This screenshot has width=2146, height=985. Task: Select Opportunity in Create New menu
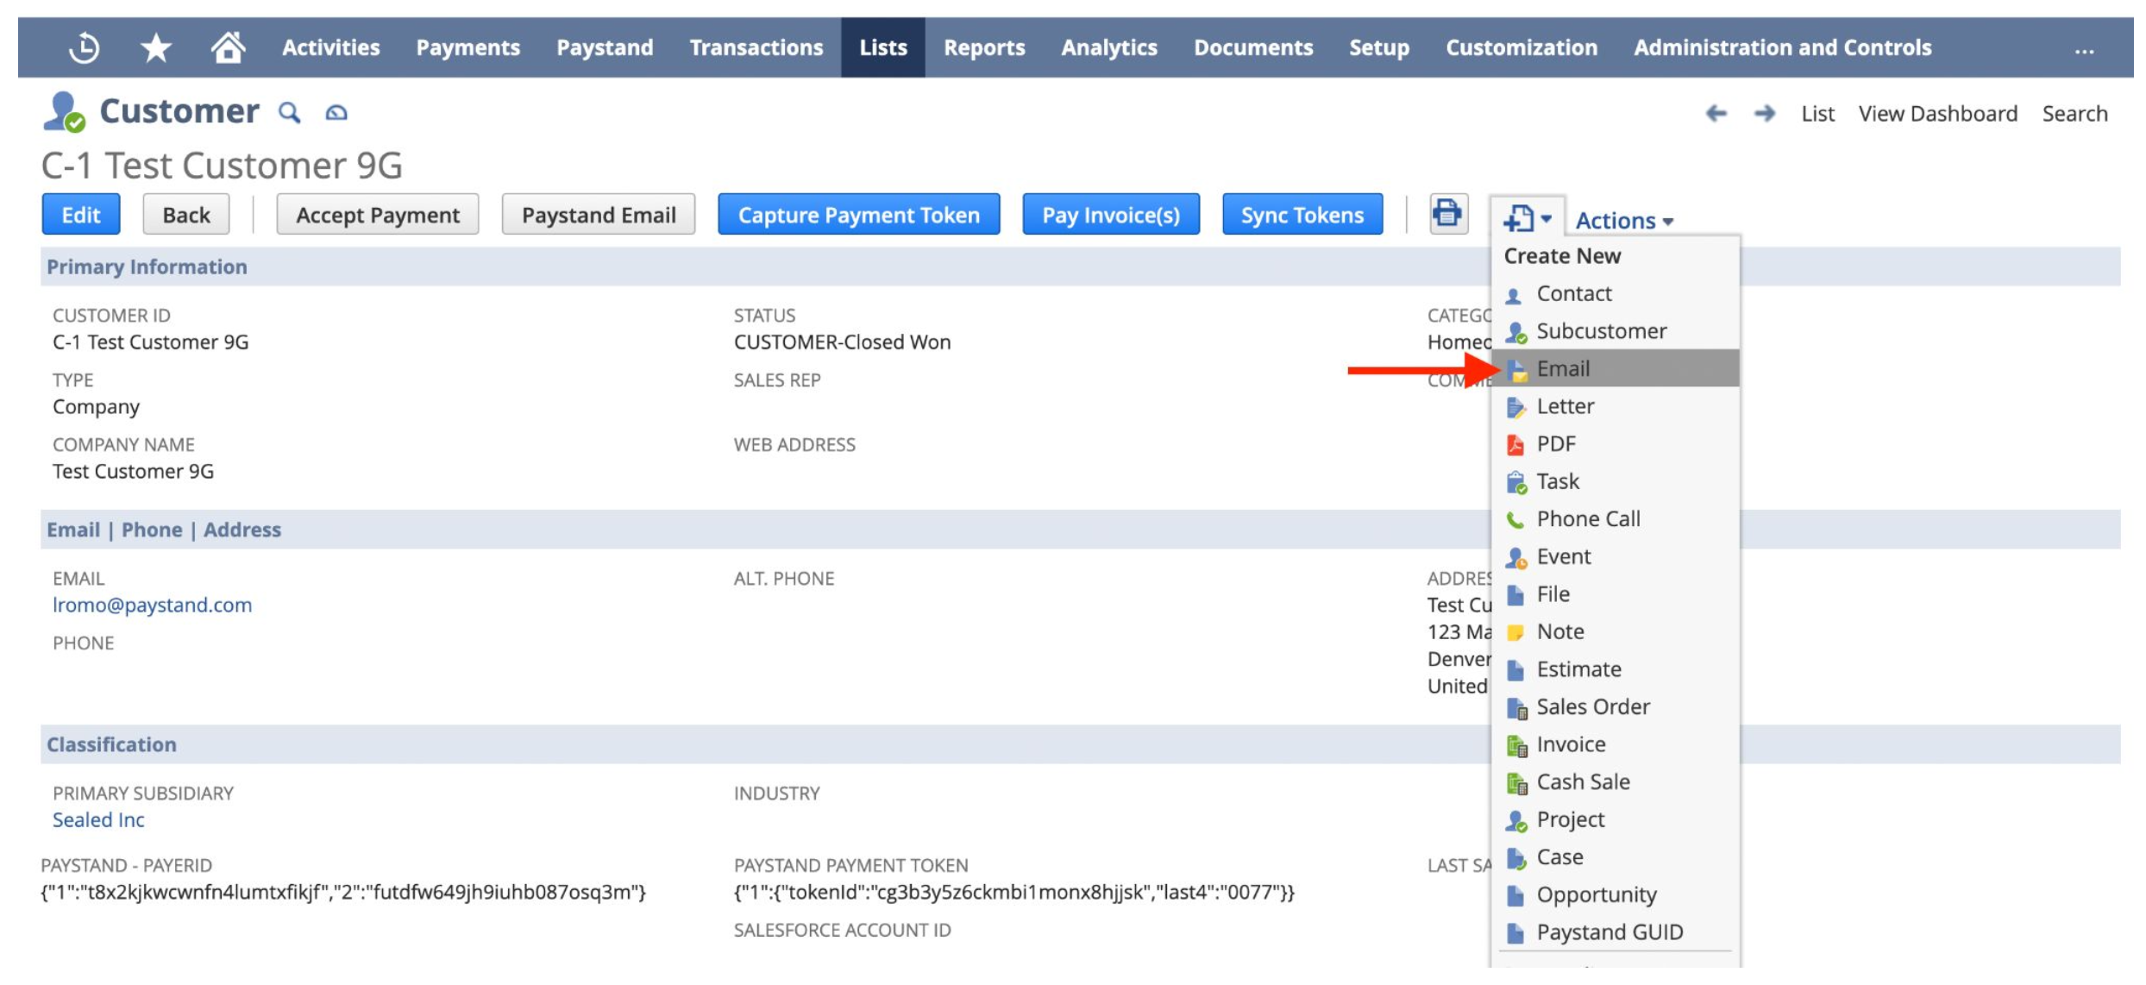pyautogui.click(x=1615, y=894)
